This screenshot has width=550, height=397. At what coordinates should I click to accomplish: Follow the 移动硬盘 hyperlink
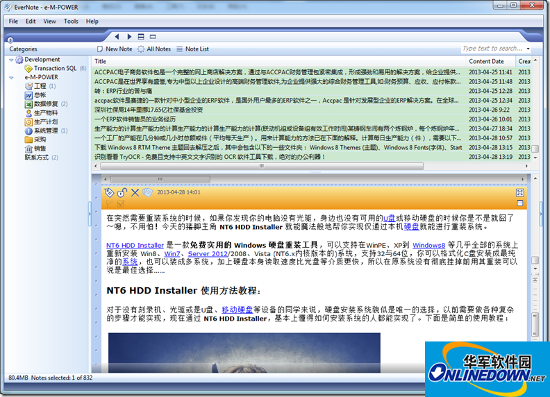coord(237,310)
